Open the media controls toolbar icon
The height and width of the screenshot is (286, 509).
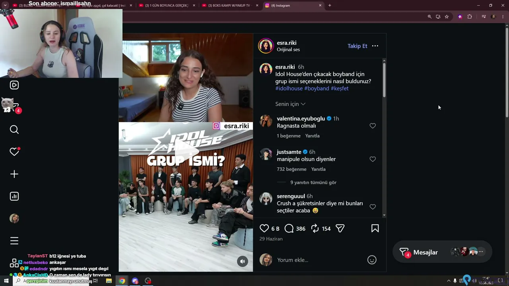(484, 17)
